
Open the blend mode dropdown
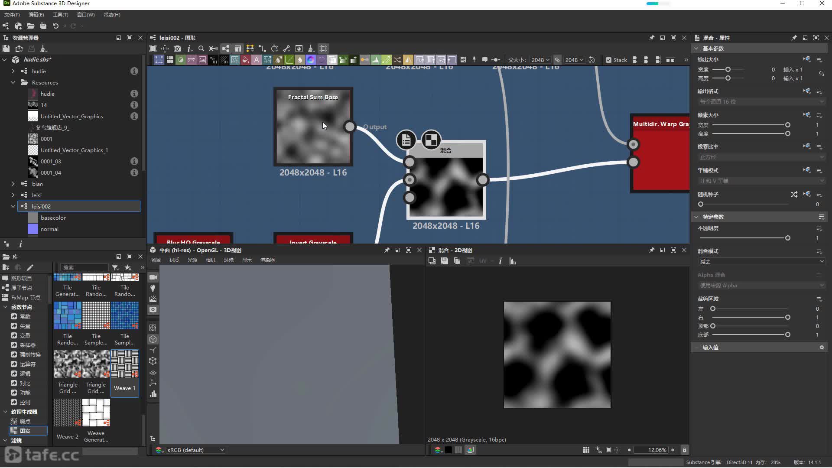pos(761,261)
